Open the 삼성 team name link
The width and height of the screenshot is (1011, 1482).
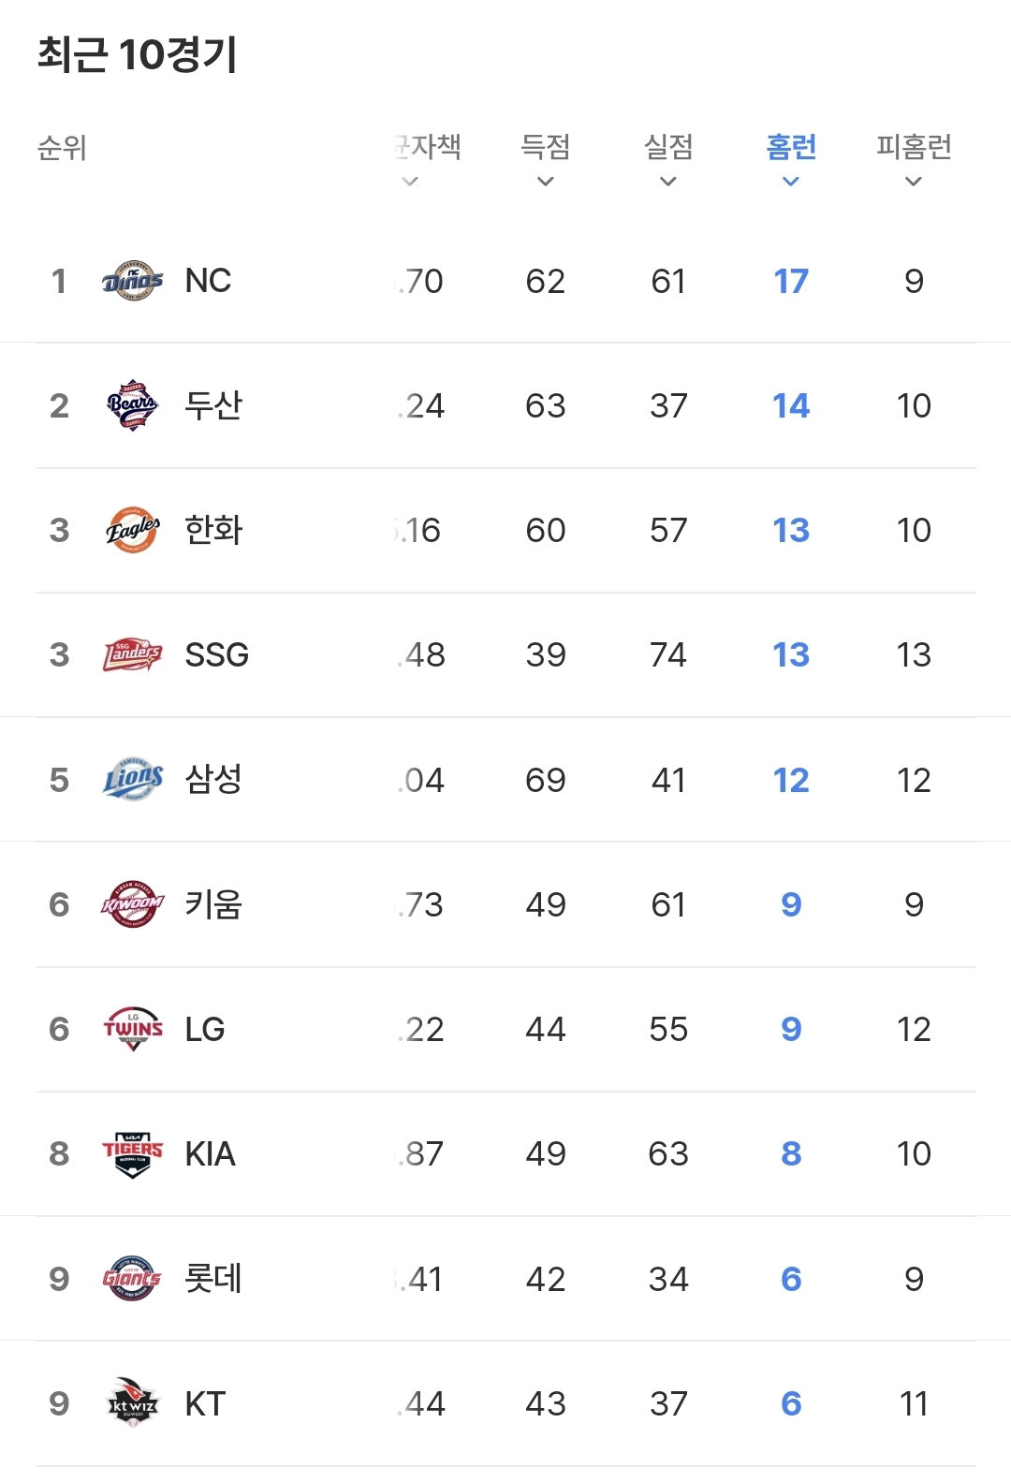tap(213, 779)
